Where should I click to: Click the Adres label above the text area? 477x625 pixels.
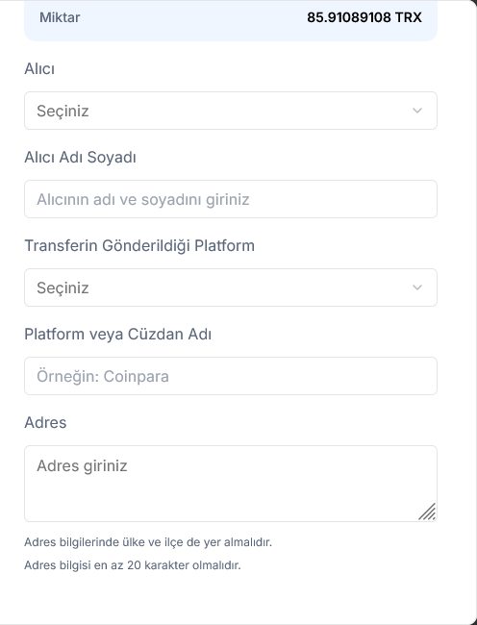(45, 422)
